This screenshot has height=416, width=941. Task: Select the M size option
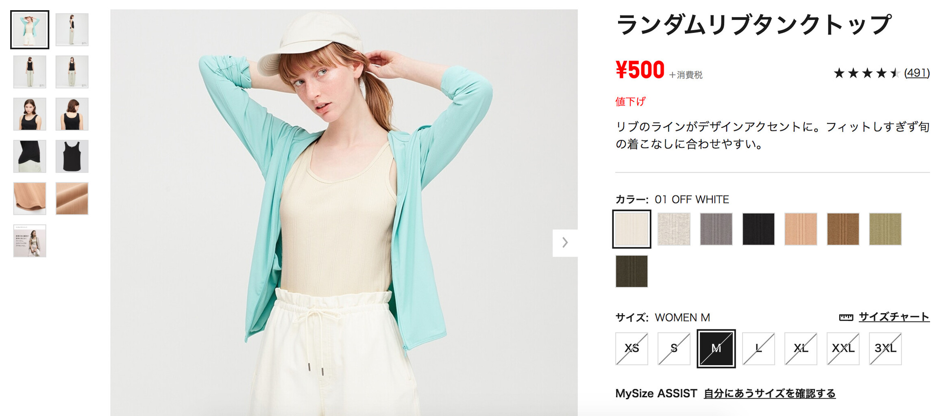click(716, 349)
